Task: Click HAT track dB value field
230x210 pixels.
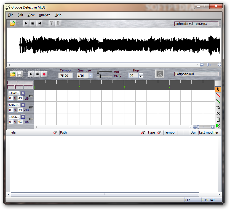Action: [x=20, y=98]
